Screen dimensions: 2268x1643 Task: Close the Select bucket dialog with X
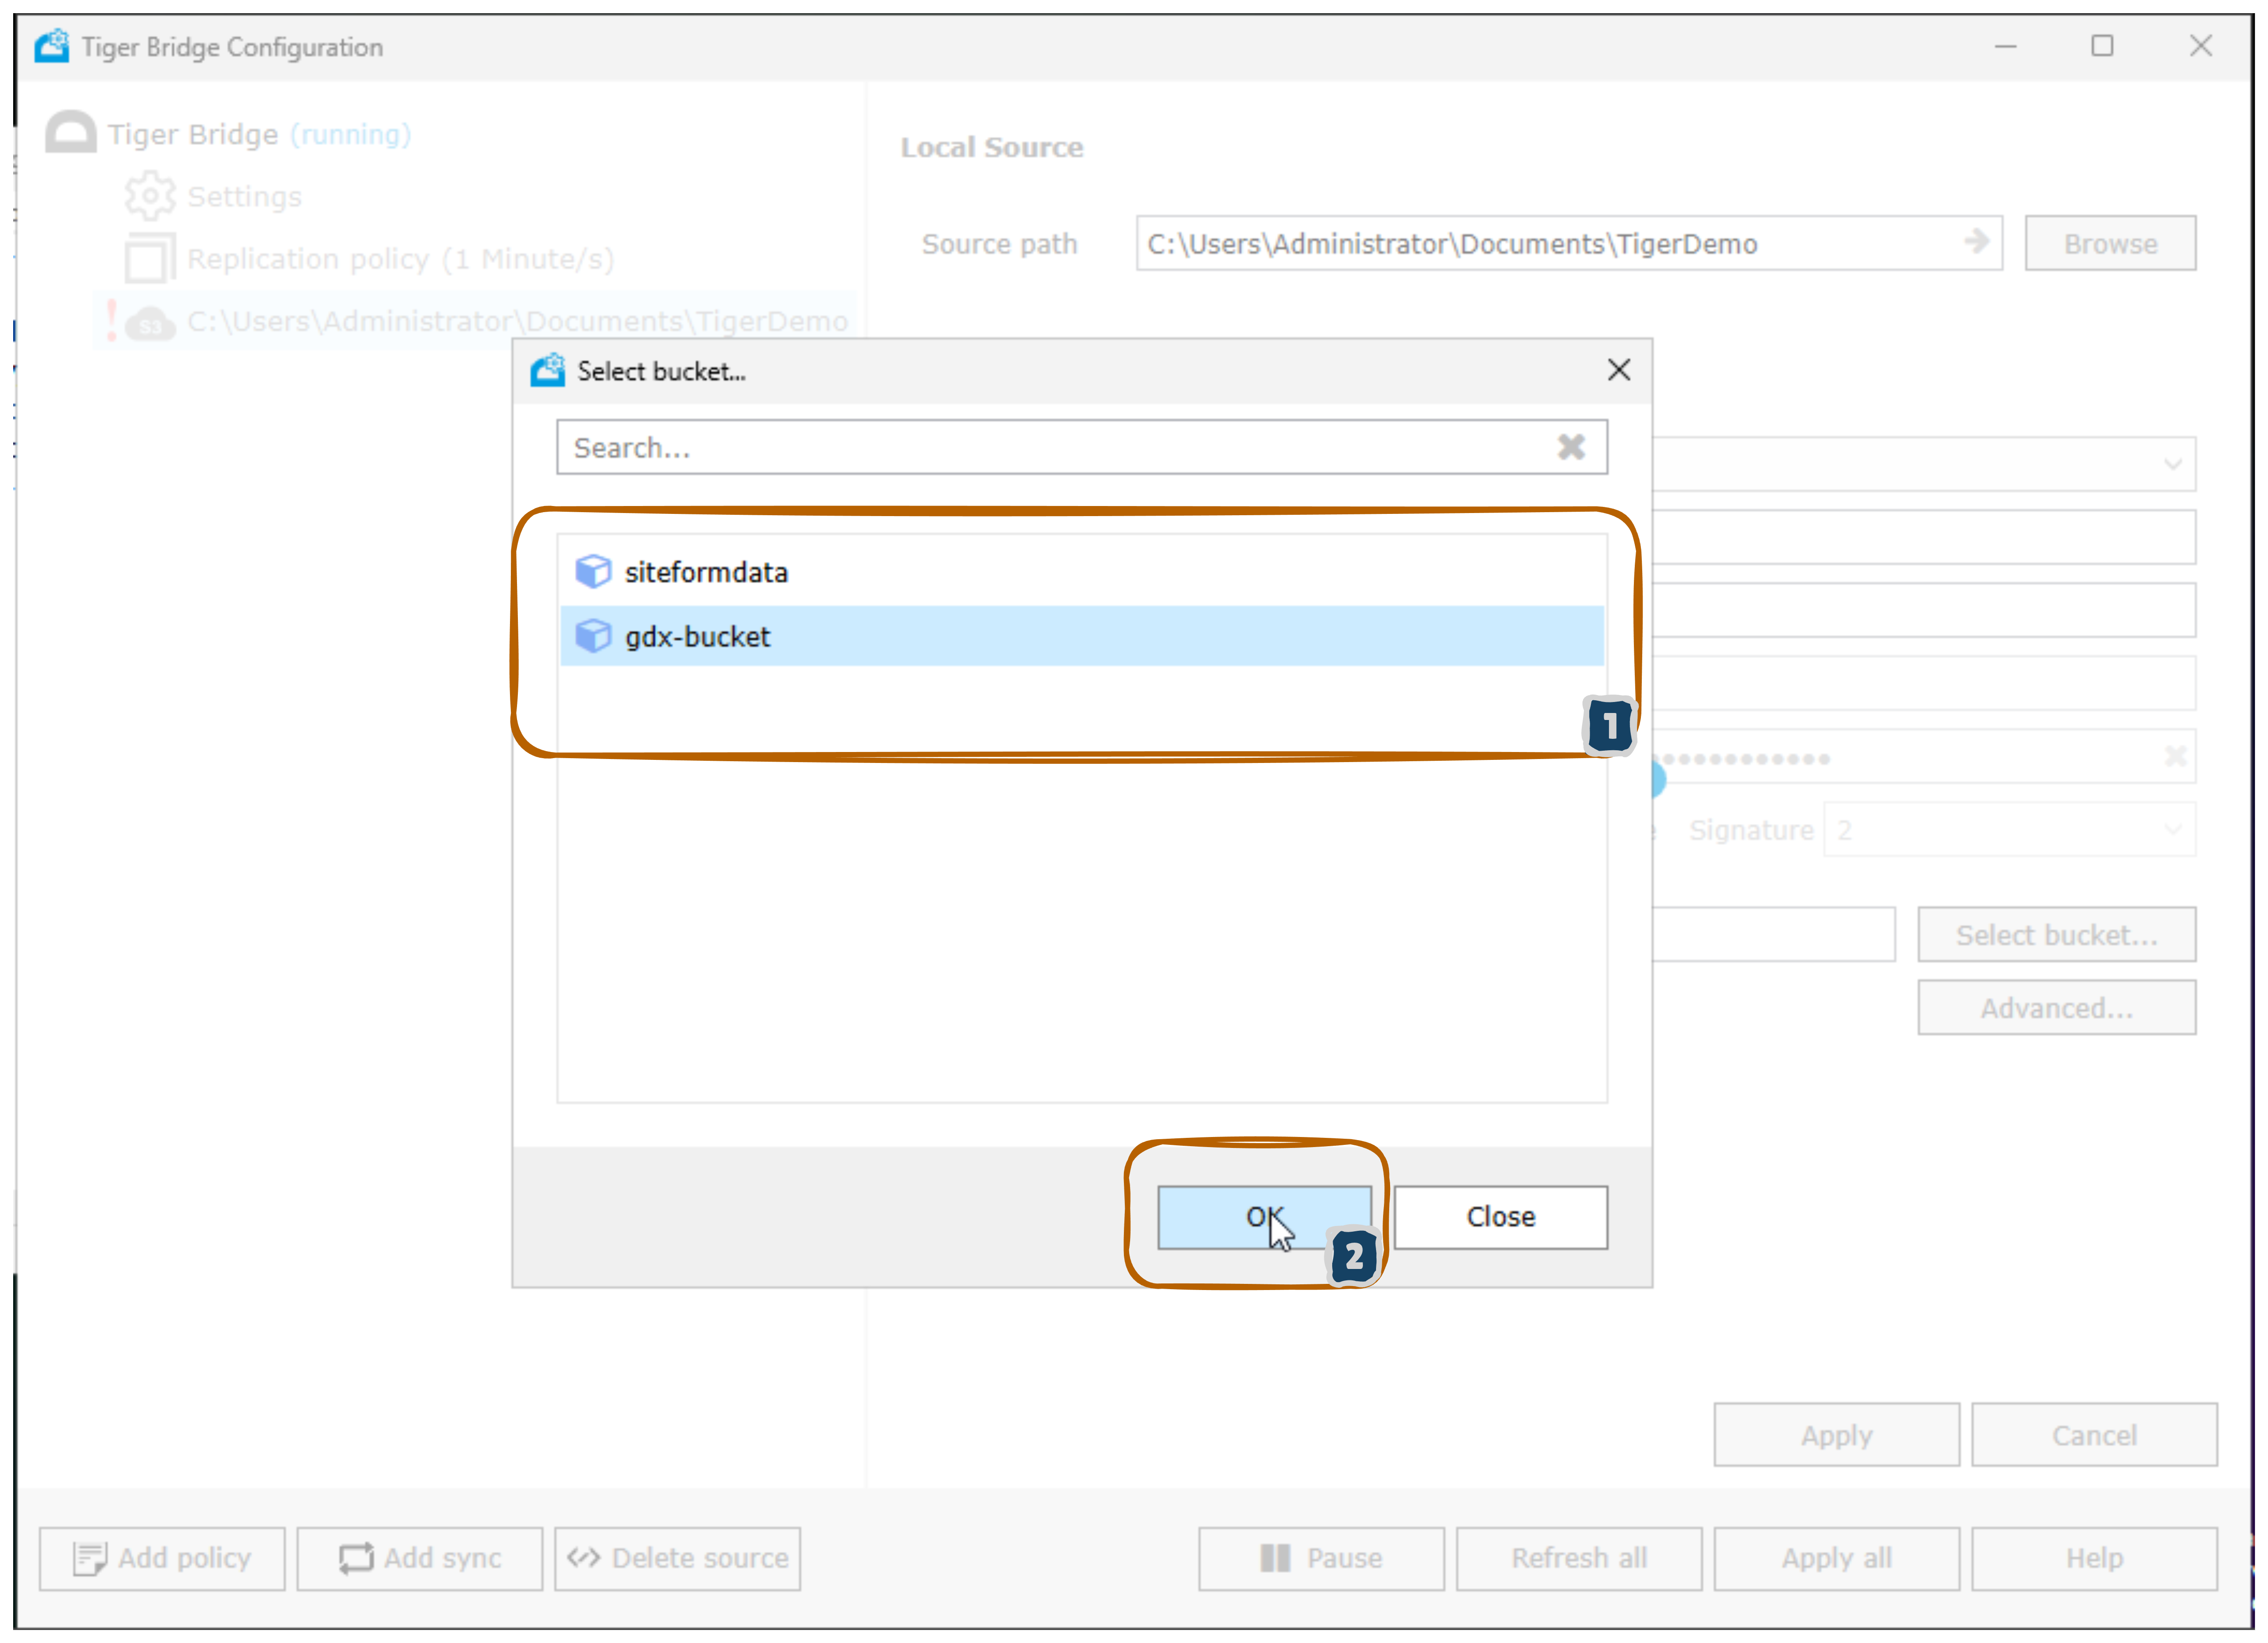pyautogui.click(x=1619, y=370)
